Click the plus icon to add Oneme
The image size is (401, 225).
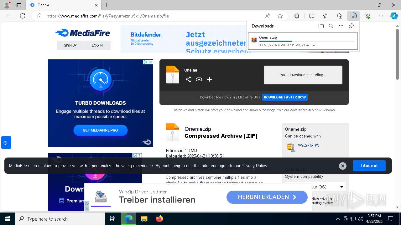coord(209,79)
